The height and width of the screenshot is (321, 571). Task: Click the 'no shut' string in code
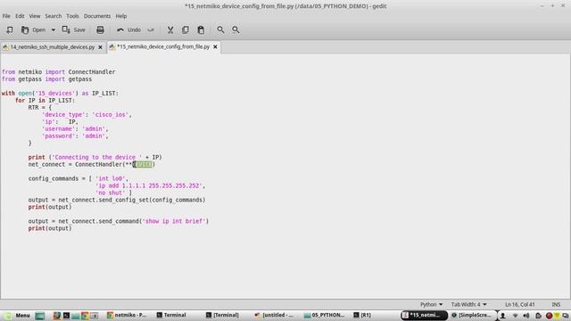(x=111, y=193)
